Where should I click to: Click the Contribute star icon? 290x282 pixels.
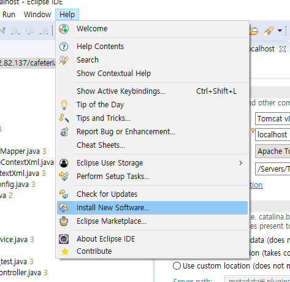[x=65, y=251]
